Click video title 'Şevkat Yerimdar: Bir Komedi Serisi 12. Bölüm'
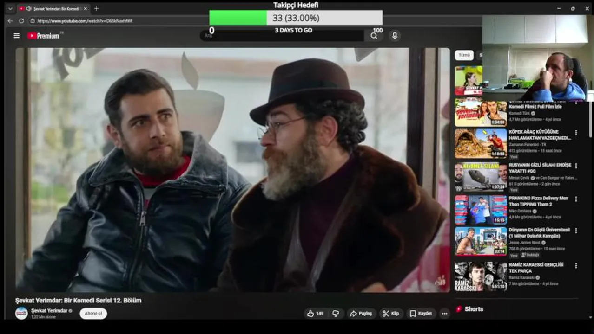The width and height of the screenshot is (594, 334). tap(78, 300)
